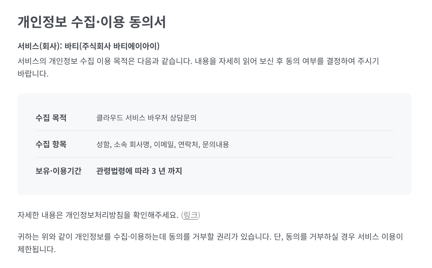The height and width of the screenshot is (268, 432).
Task: Click the word 성함 in collected items
Action: click(x=103, y=144)
